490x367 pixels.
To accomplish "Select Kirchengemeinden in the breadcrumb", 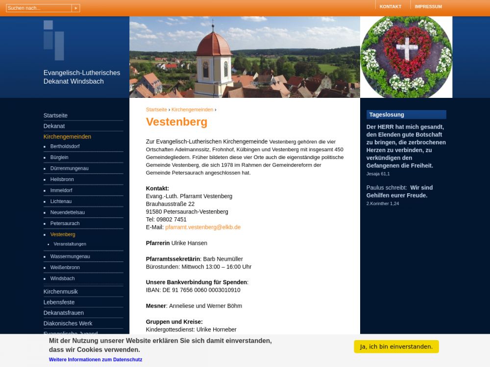I will pos(192,110).
